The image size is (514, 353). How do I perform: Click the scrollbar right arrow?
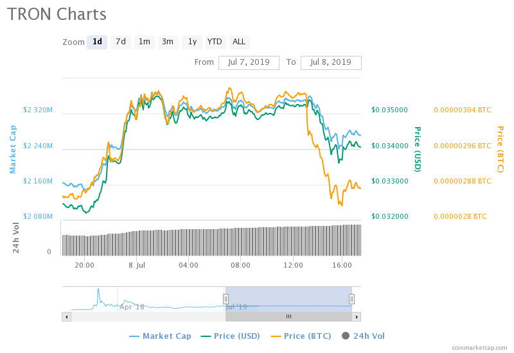pyautogui.click(x=357, y=316)
